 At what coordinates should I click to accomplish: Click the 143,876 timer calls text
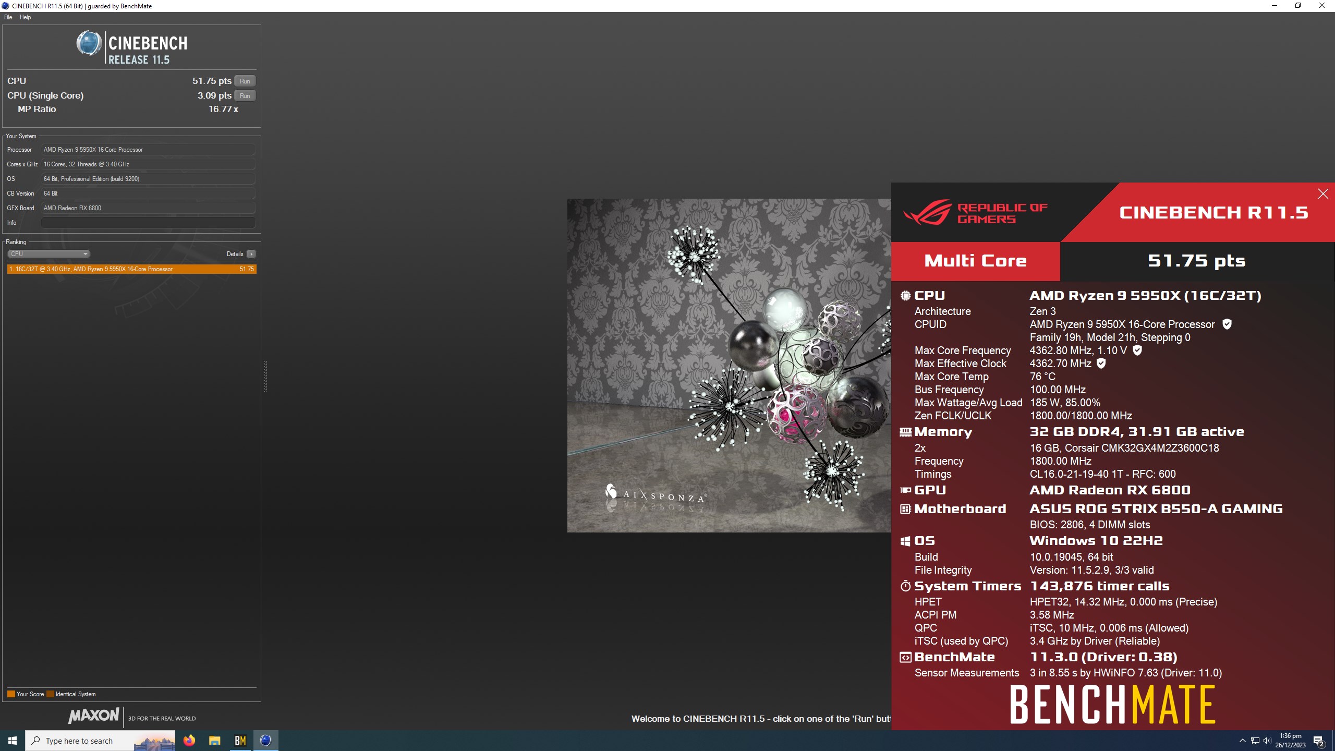pos(1100,586)
